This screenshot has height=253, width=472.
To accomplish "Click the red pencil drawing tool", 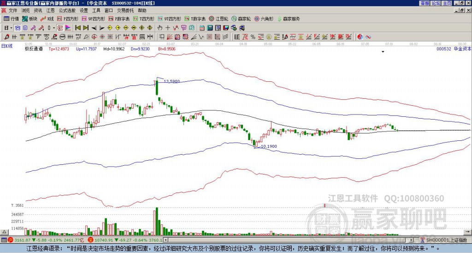I will pos(6,37).
